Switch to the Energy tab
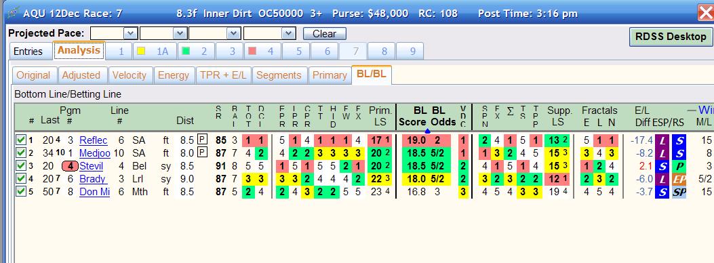The height and width of the screenshot is (263, 714). (174, 75)
